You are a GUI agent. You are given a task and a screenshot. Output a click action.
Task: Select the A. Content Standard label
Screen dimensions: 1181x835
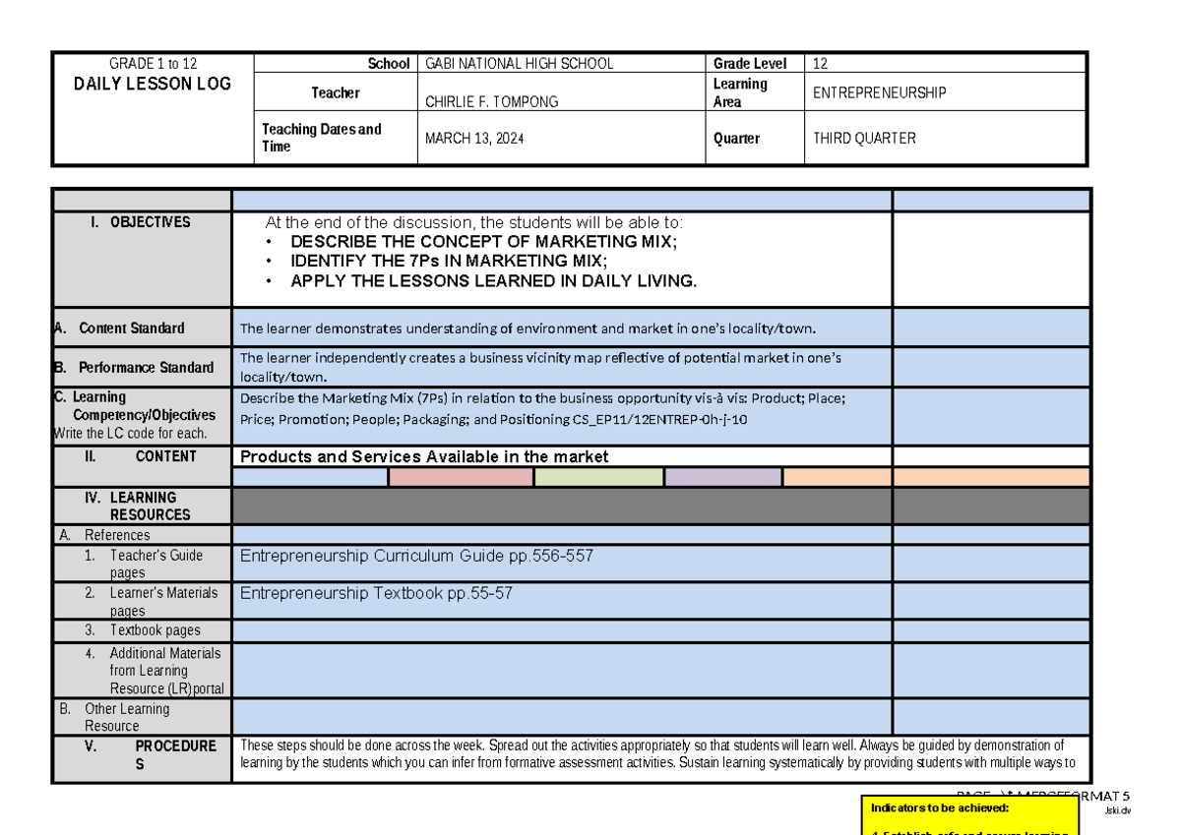[x=119, y=328]
